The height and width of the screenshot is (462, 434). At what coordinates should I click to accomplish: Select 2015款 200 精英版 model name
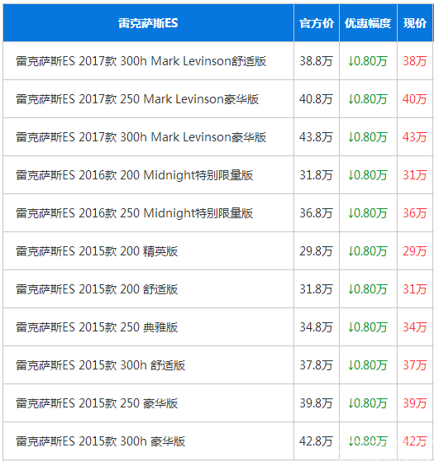pos(97,251)
